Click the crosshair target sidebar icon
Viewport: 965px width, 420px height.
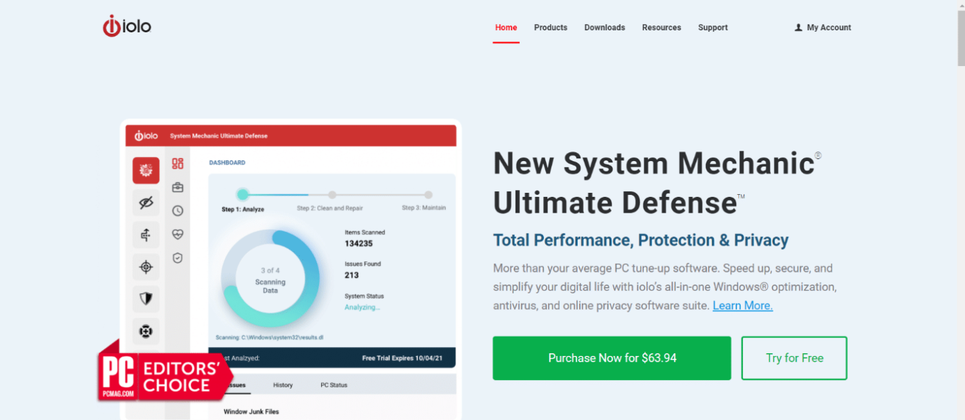coord(145,266)
